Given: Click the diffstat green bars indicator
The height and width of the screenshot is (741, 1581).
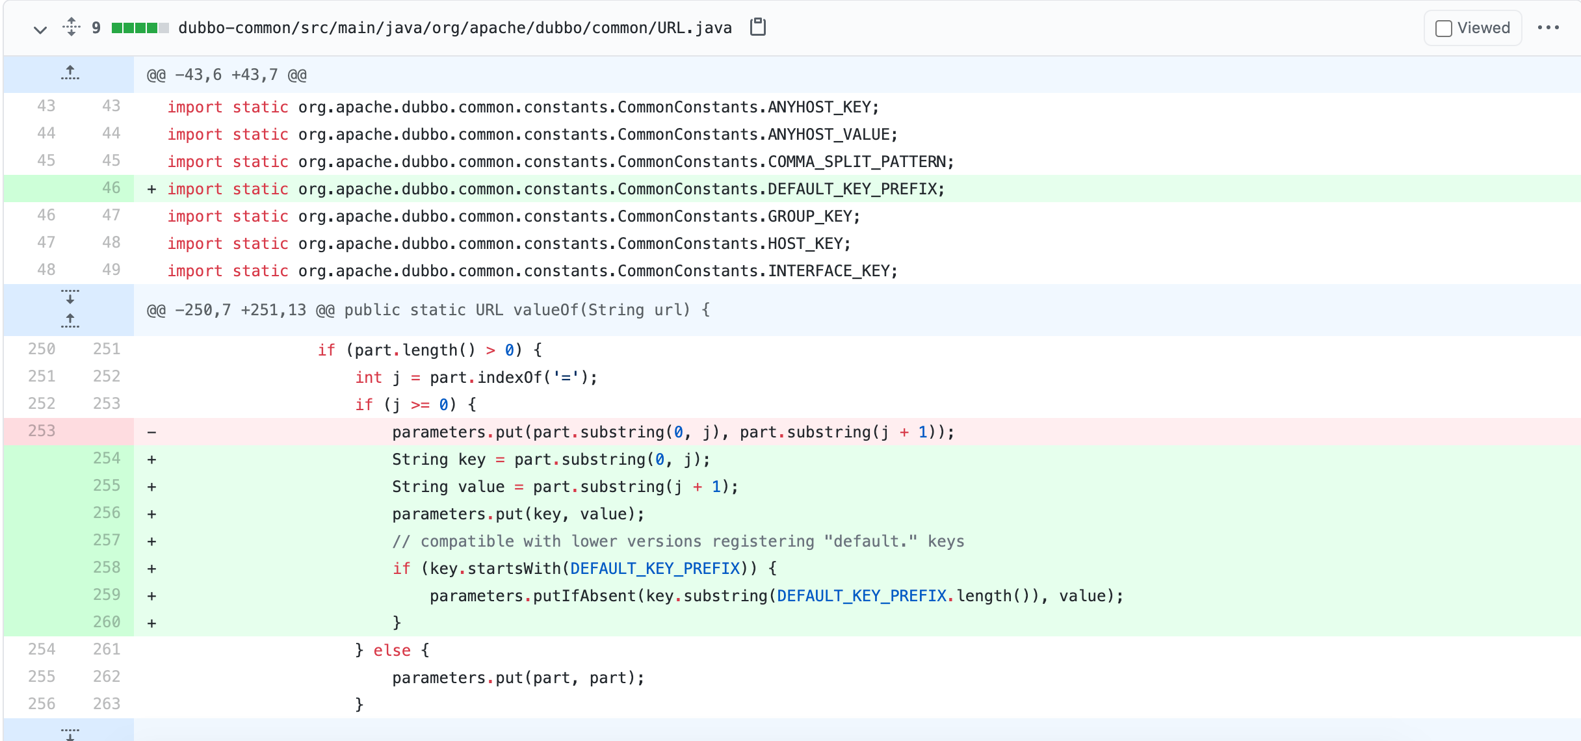Looking at the screenshot, I should [140, 28].
